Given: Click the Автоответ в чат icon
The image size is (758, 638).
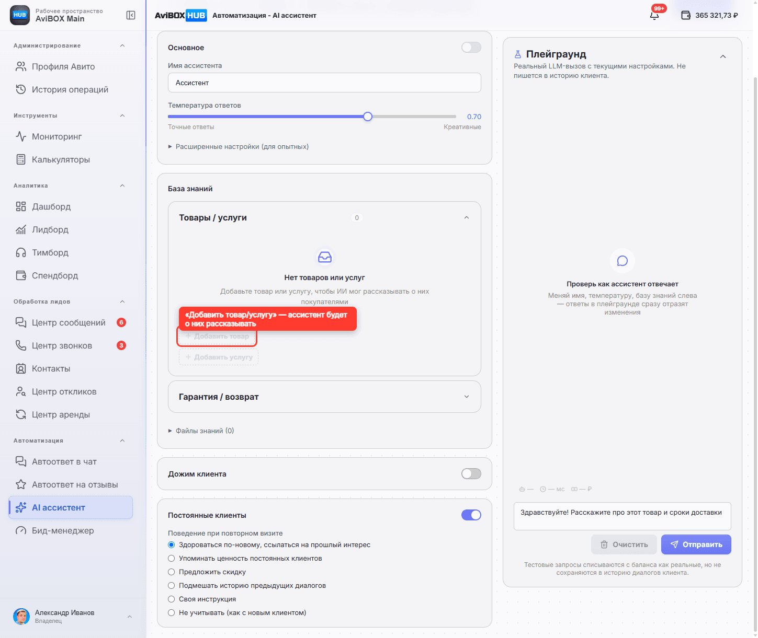Looking at the screenshot, I should (x=21, y=461).
